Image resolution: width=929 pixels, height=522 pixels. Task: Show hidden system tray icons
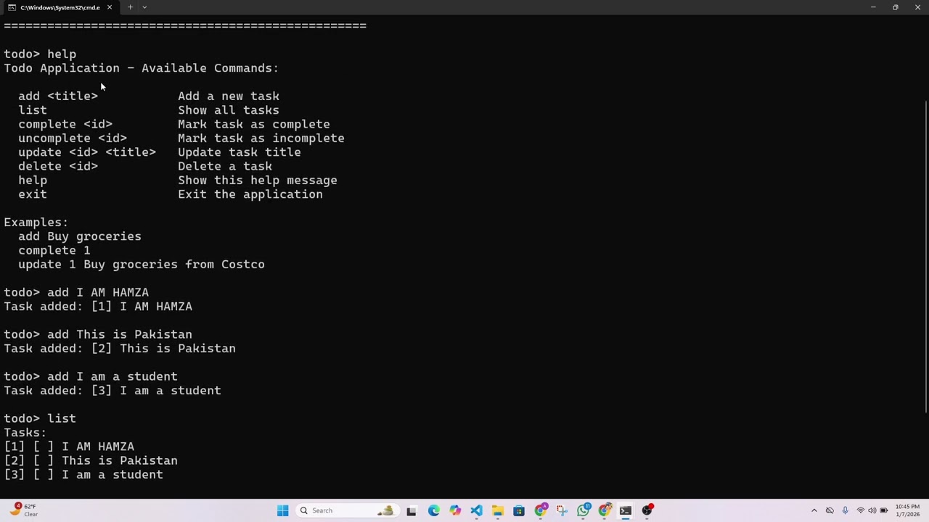(814, 510)
